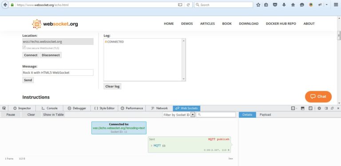Show devtools in separate window
This screenshot has height=166, width=341.
pos(332,108)
